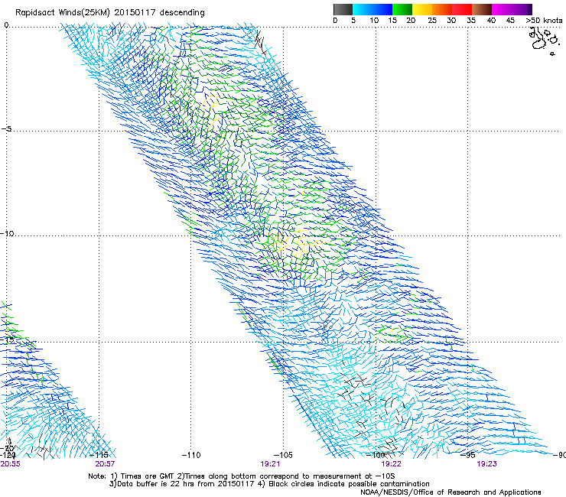
Task: Click the title 'Rapidscat Winds(25KM) 20150117 descending'
Action: [x=109, y=13]
